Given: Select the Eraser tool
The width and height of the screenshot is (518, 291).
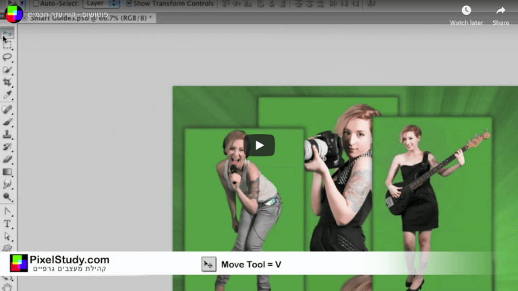Looking at the screenshot, I should [7, 160].
